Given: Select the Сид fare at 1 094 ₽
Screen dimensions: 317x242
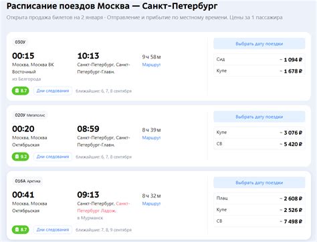Looking at the screenshot, I should 259,59.
